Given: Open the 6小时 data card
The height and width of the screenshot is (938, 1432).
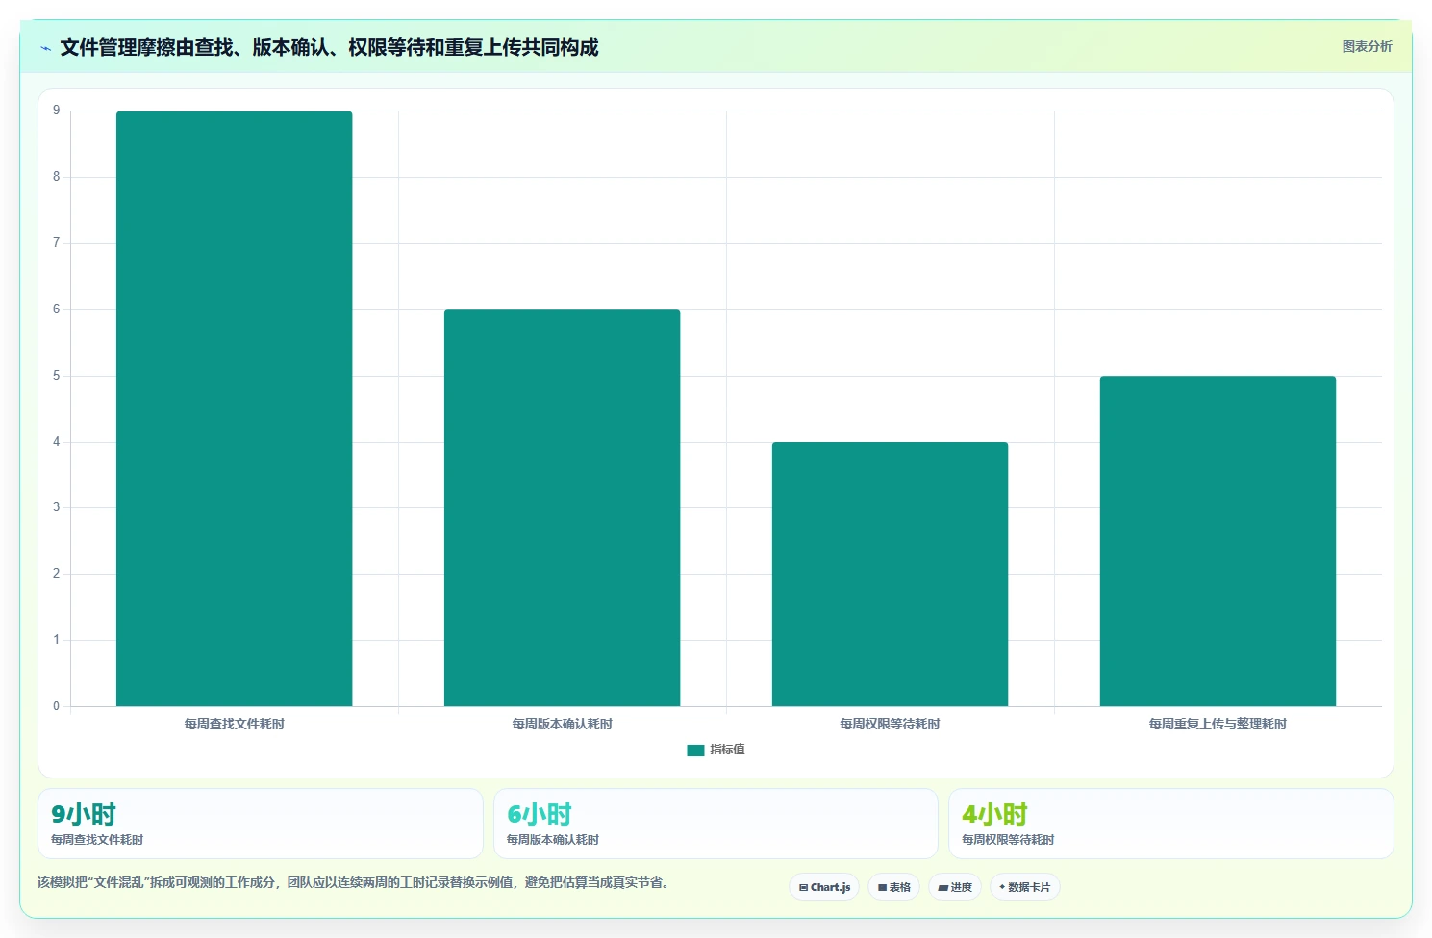Looking at the screenshot, I should coord(716,824).
